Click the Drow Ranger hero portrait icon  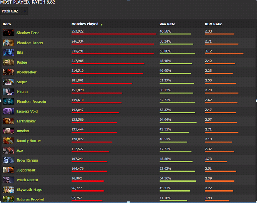click(8, 160)
